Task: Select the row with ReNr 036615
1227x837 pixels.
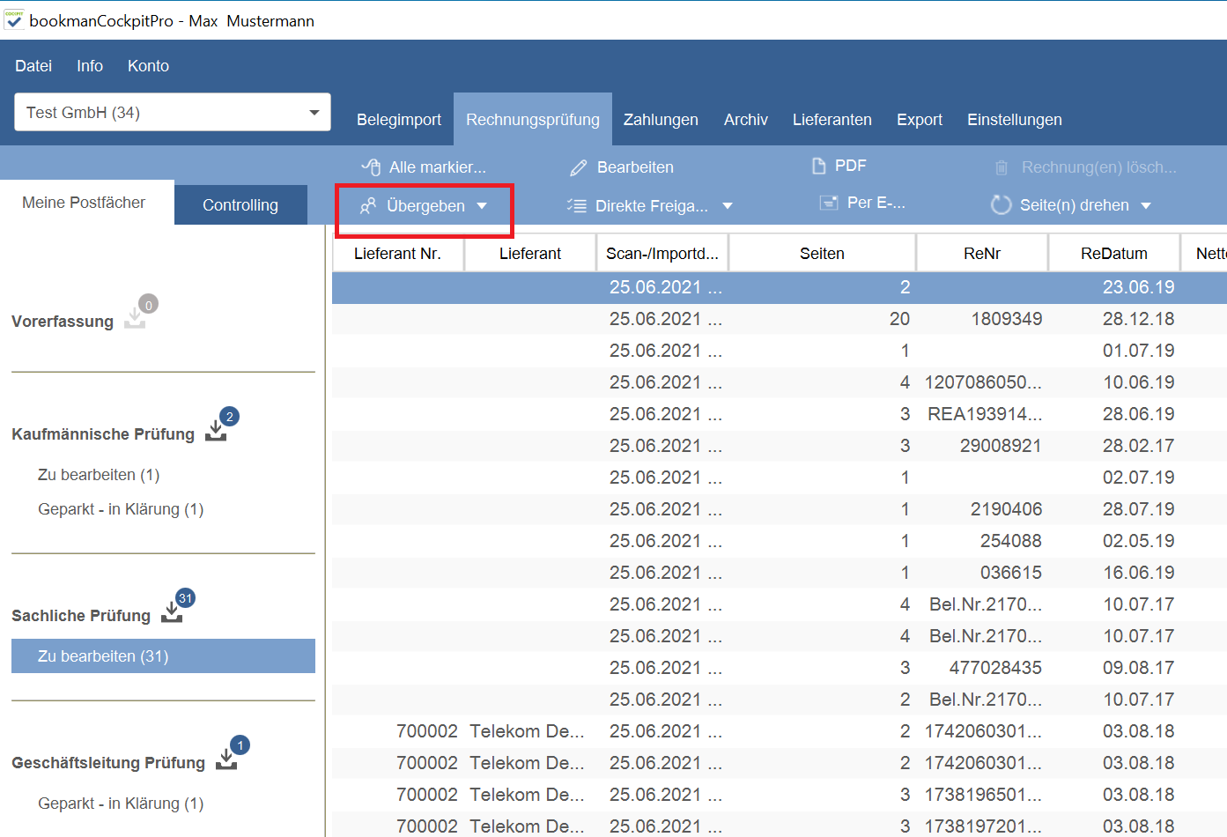Action: [x=780, y=573]
